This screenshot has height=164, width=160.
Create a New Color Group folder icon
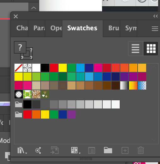(108, 150)
